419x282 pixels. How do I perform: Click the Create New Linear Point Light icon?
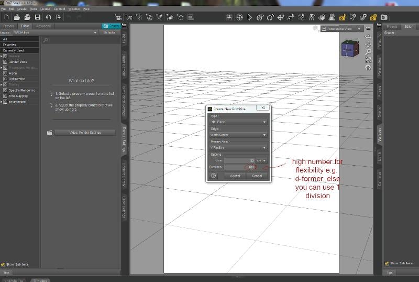pyautogui.click(x=149, y=17)
